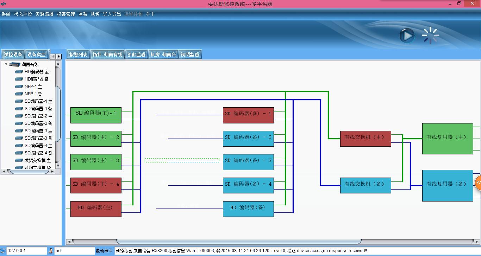Click the 127.0.0.1 server address field
This screenshot has width=481, height=256.
coord(26,251)
